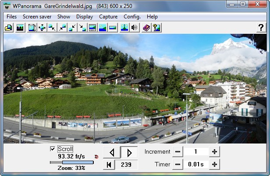Decrease the Increment value with minus
The height and width of the screenshot is (176, 270).
coord(178,152)
